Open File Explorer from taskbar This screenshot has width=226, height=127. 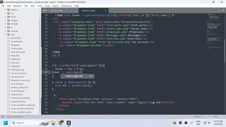pos(53,123)
